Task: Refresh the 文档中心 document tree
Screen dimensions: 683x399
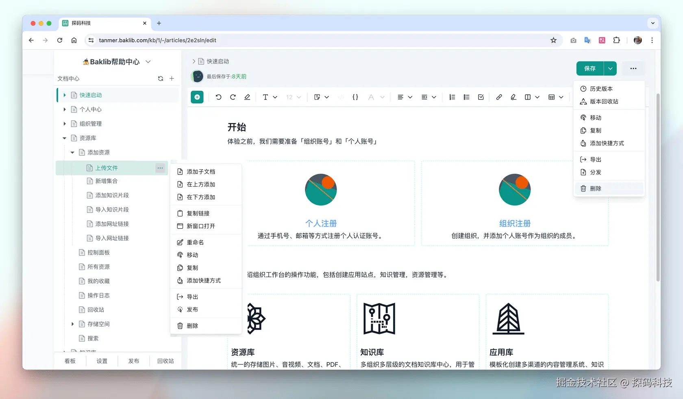Action: click(161, 78)
